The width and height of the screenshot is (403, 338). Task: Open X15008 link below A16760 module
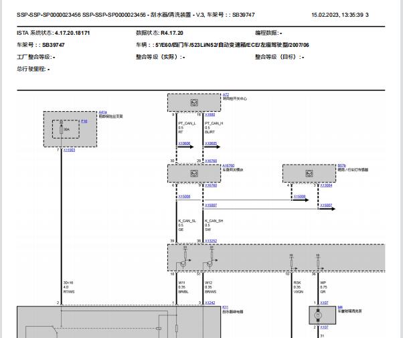pos(184,197)
